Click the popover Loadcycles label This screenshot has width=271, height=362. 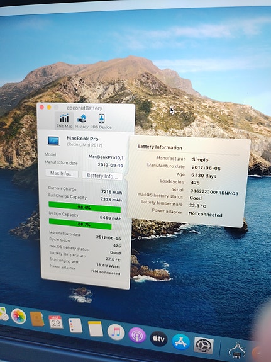click(172, 181)
